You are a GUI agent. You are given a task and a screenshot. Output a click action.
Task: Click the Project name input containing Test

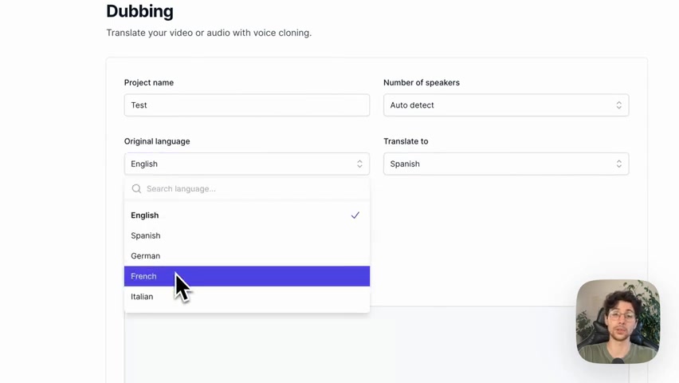coord(247,105)
